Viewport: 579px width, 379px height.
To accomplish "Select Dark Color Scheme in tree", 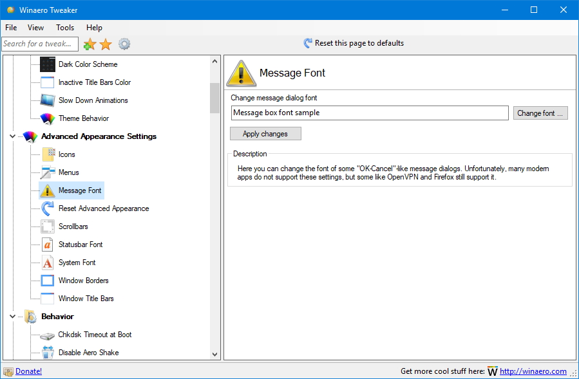I will (88, 64).
